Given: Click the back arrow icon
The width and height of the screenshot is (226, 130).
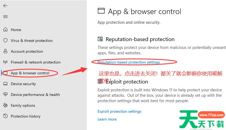Looking at the screenshot, I should click(x=5, y=6).
